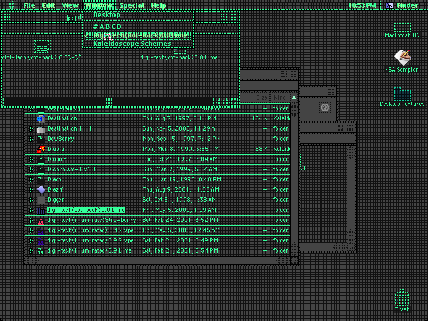Select the Destination row name
Viewport: 428px width, 321px height.
click(62, 118)
